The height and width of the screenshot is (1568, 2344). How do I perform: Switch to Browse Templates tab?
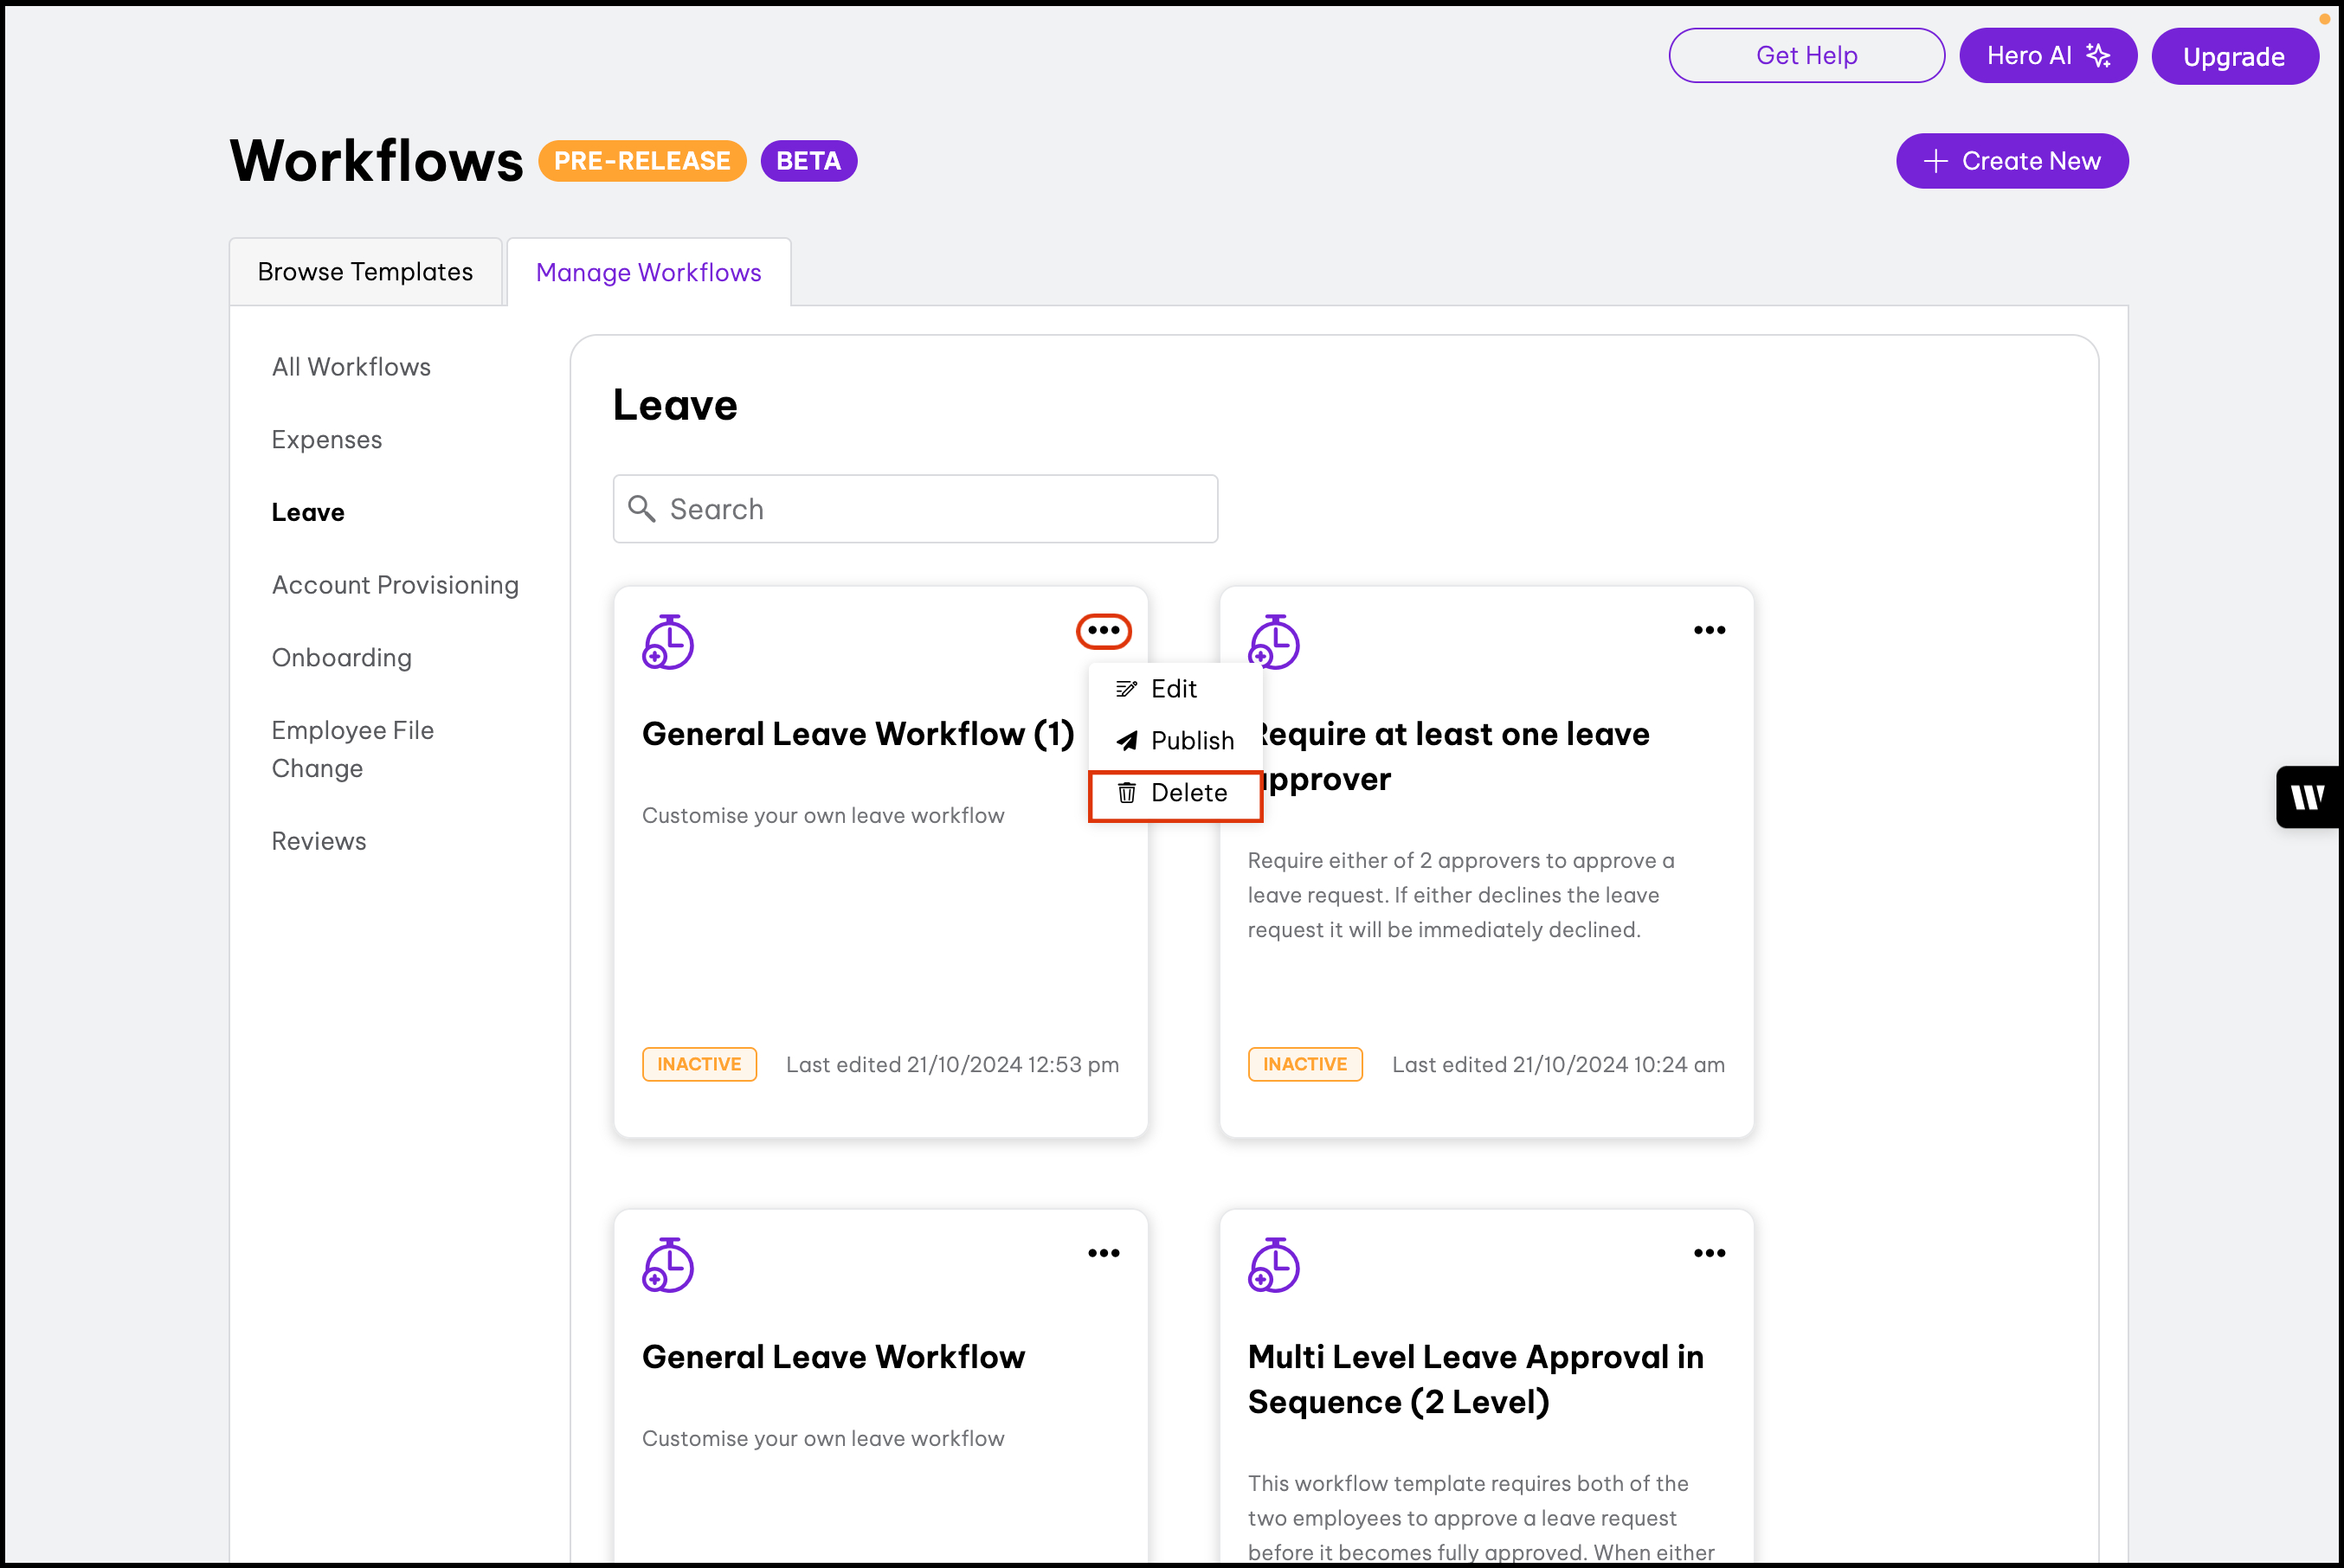click(x=365, y=272)
